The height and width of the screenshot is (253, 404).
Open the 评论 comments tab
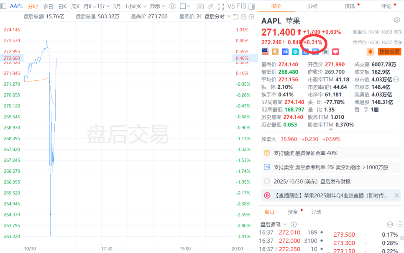386,6
